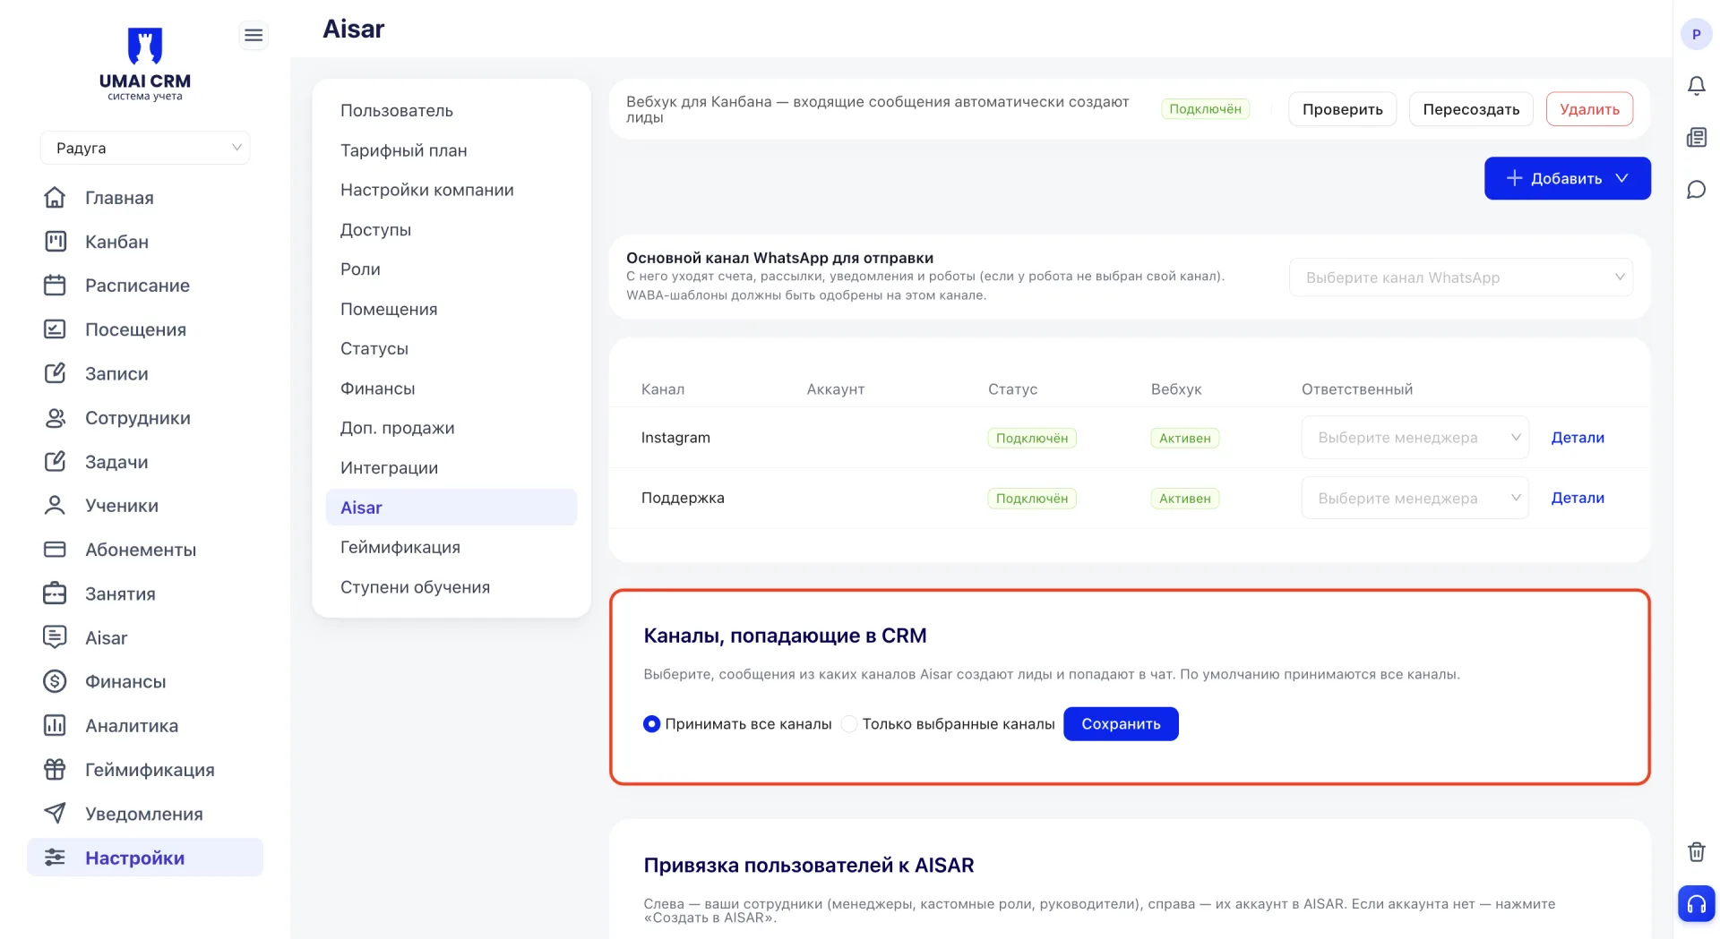Screen dimensions: 1720x939
Task: Open manager dropdown in Instagram row
Action: click(x=1415, y=438)
